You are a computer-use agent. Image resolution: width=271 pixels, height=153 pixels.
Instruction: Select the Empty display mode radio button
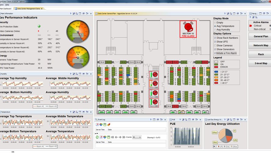point(215,23)
